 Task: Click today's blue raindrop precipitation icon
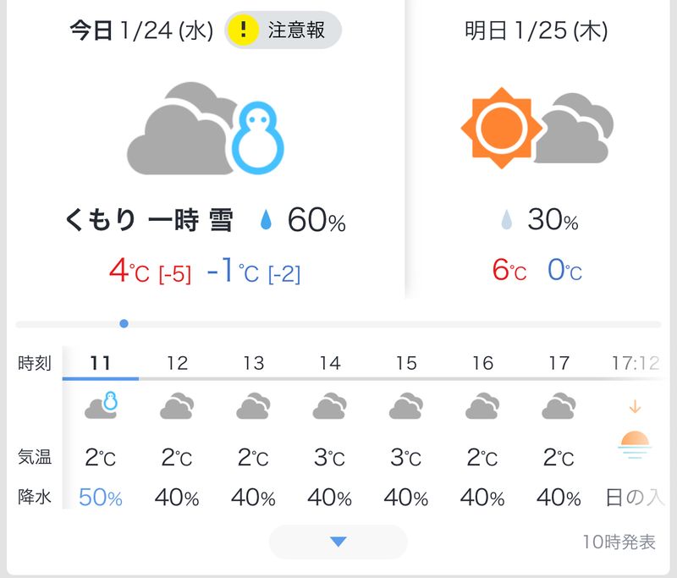pyautogui.click(x=267, y=222)
